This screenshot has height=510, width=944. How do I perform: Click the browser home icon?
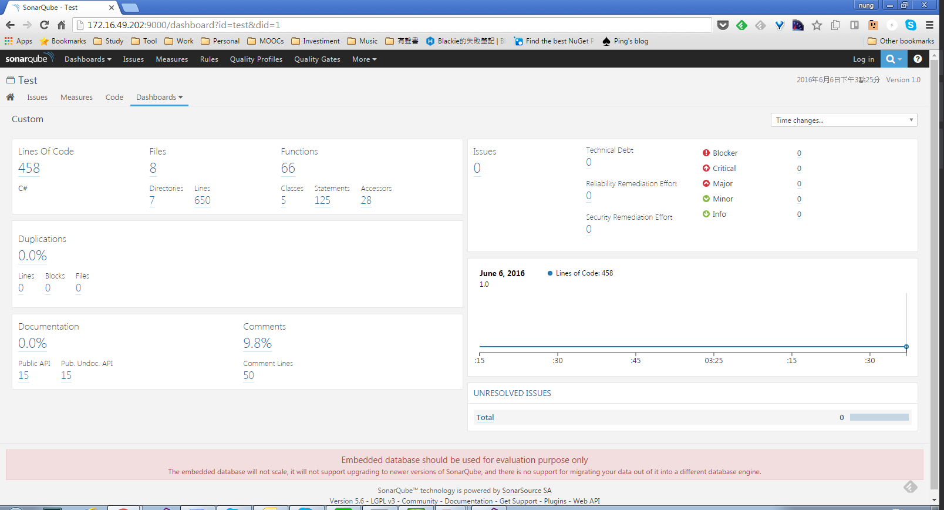61,25
